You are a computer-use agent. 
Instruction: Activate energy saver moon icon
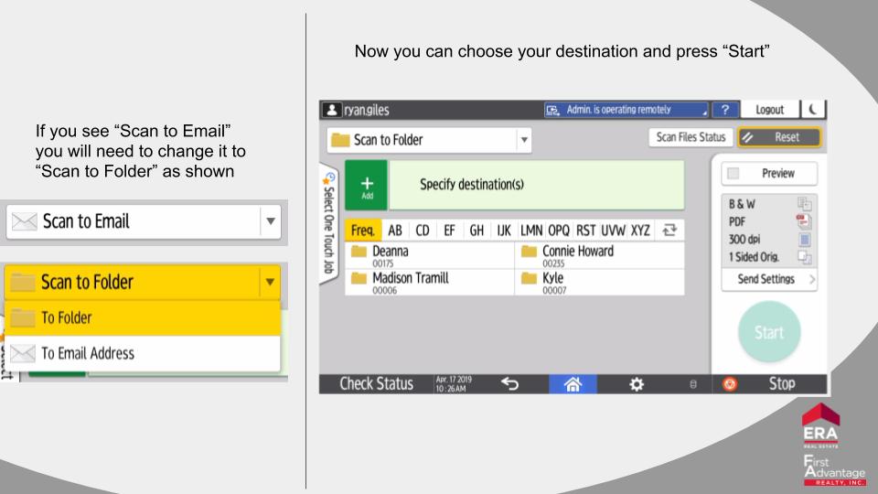[x=813, y=110]
